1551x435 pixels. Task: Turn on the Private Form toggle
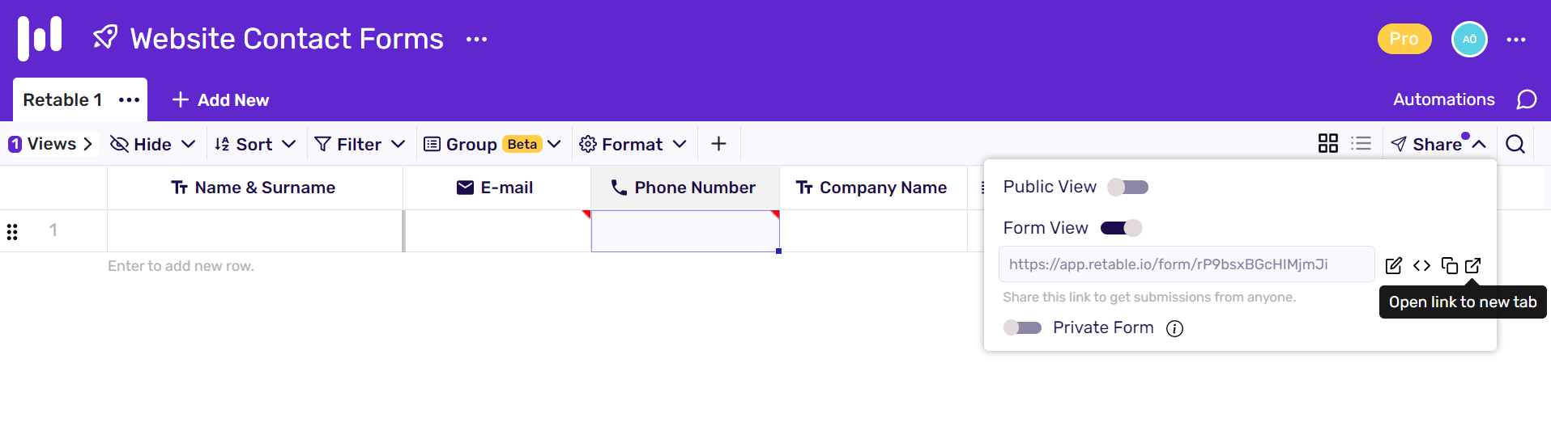click(x=1022, y=327)
